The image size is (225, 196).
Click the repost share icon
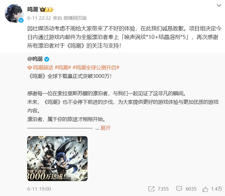(x=151, y=189)
